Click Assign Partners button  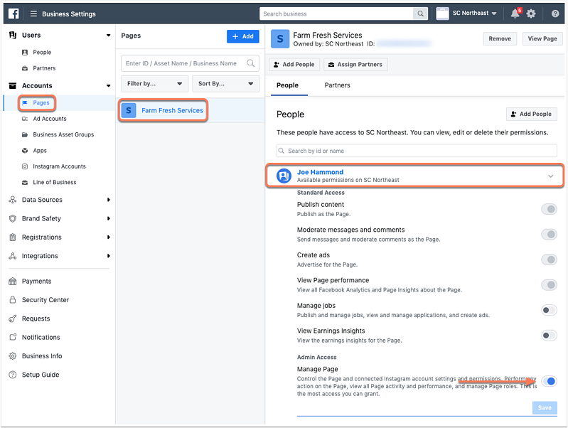pyautogui.click(x=355, y=65)
